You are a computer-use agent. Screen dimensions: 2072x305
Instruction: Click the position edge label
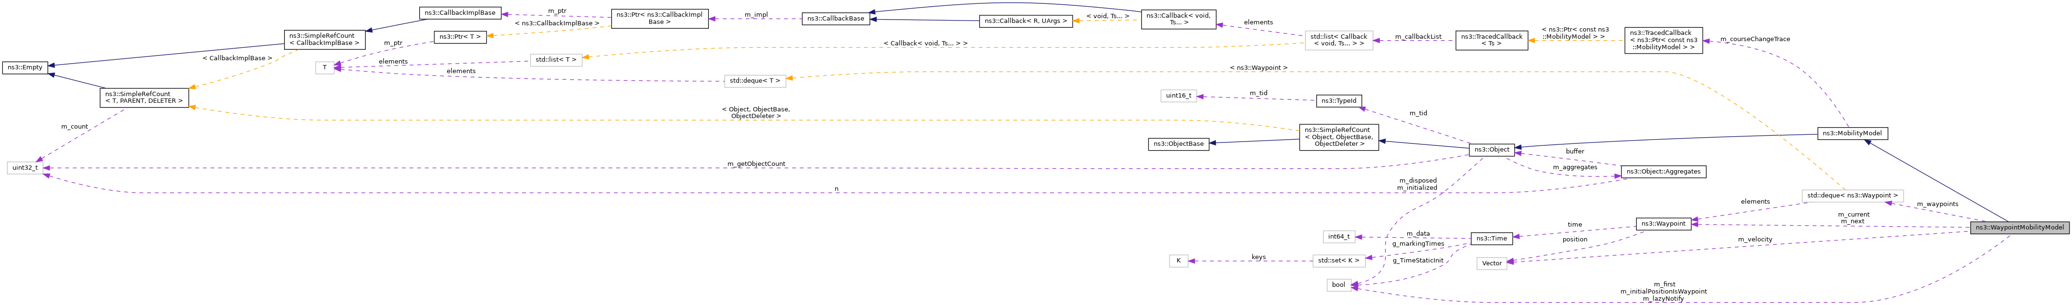(x=1575, y=239)
